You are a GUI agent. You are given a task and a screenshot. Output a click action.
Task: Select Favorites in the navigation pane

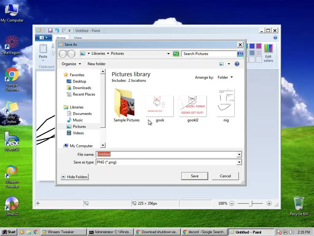tap(77, 75)
